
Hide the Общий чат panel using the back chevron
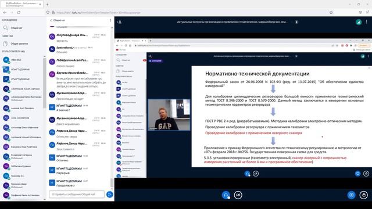pyautogui.click(x=51, y=20)
